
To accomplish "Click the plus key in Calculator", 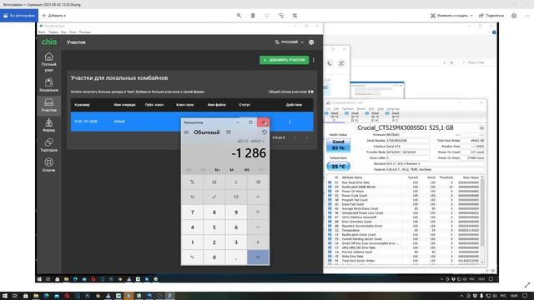I will tap(258, 242).
